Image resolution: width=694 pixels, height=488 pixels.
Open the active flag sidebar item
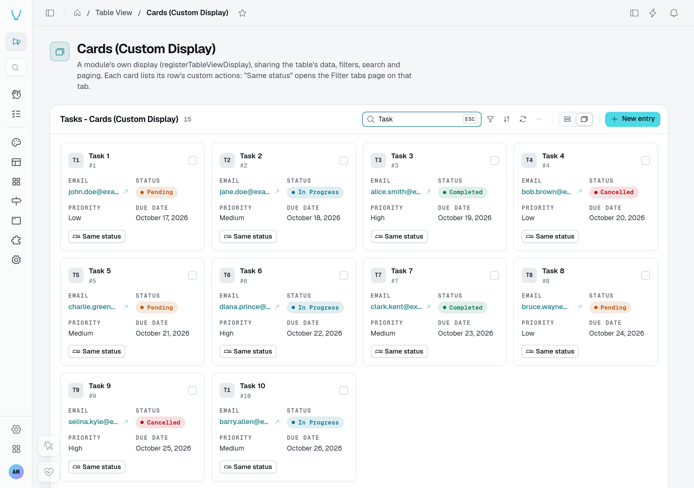(x=16, y=41)
